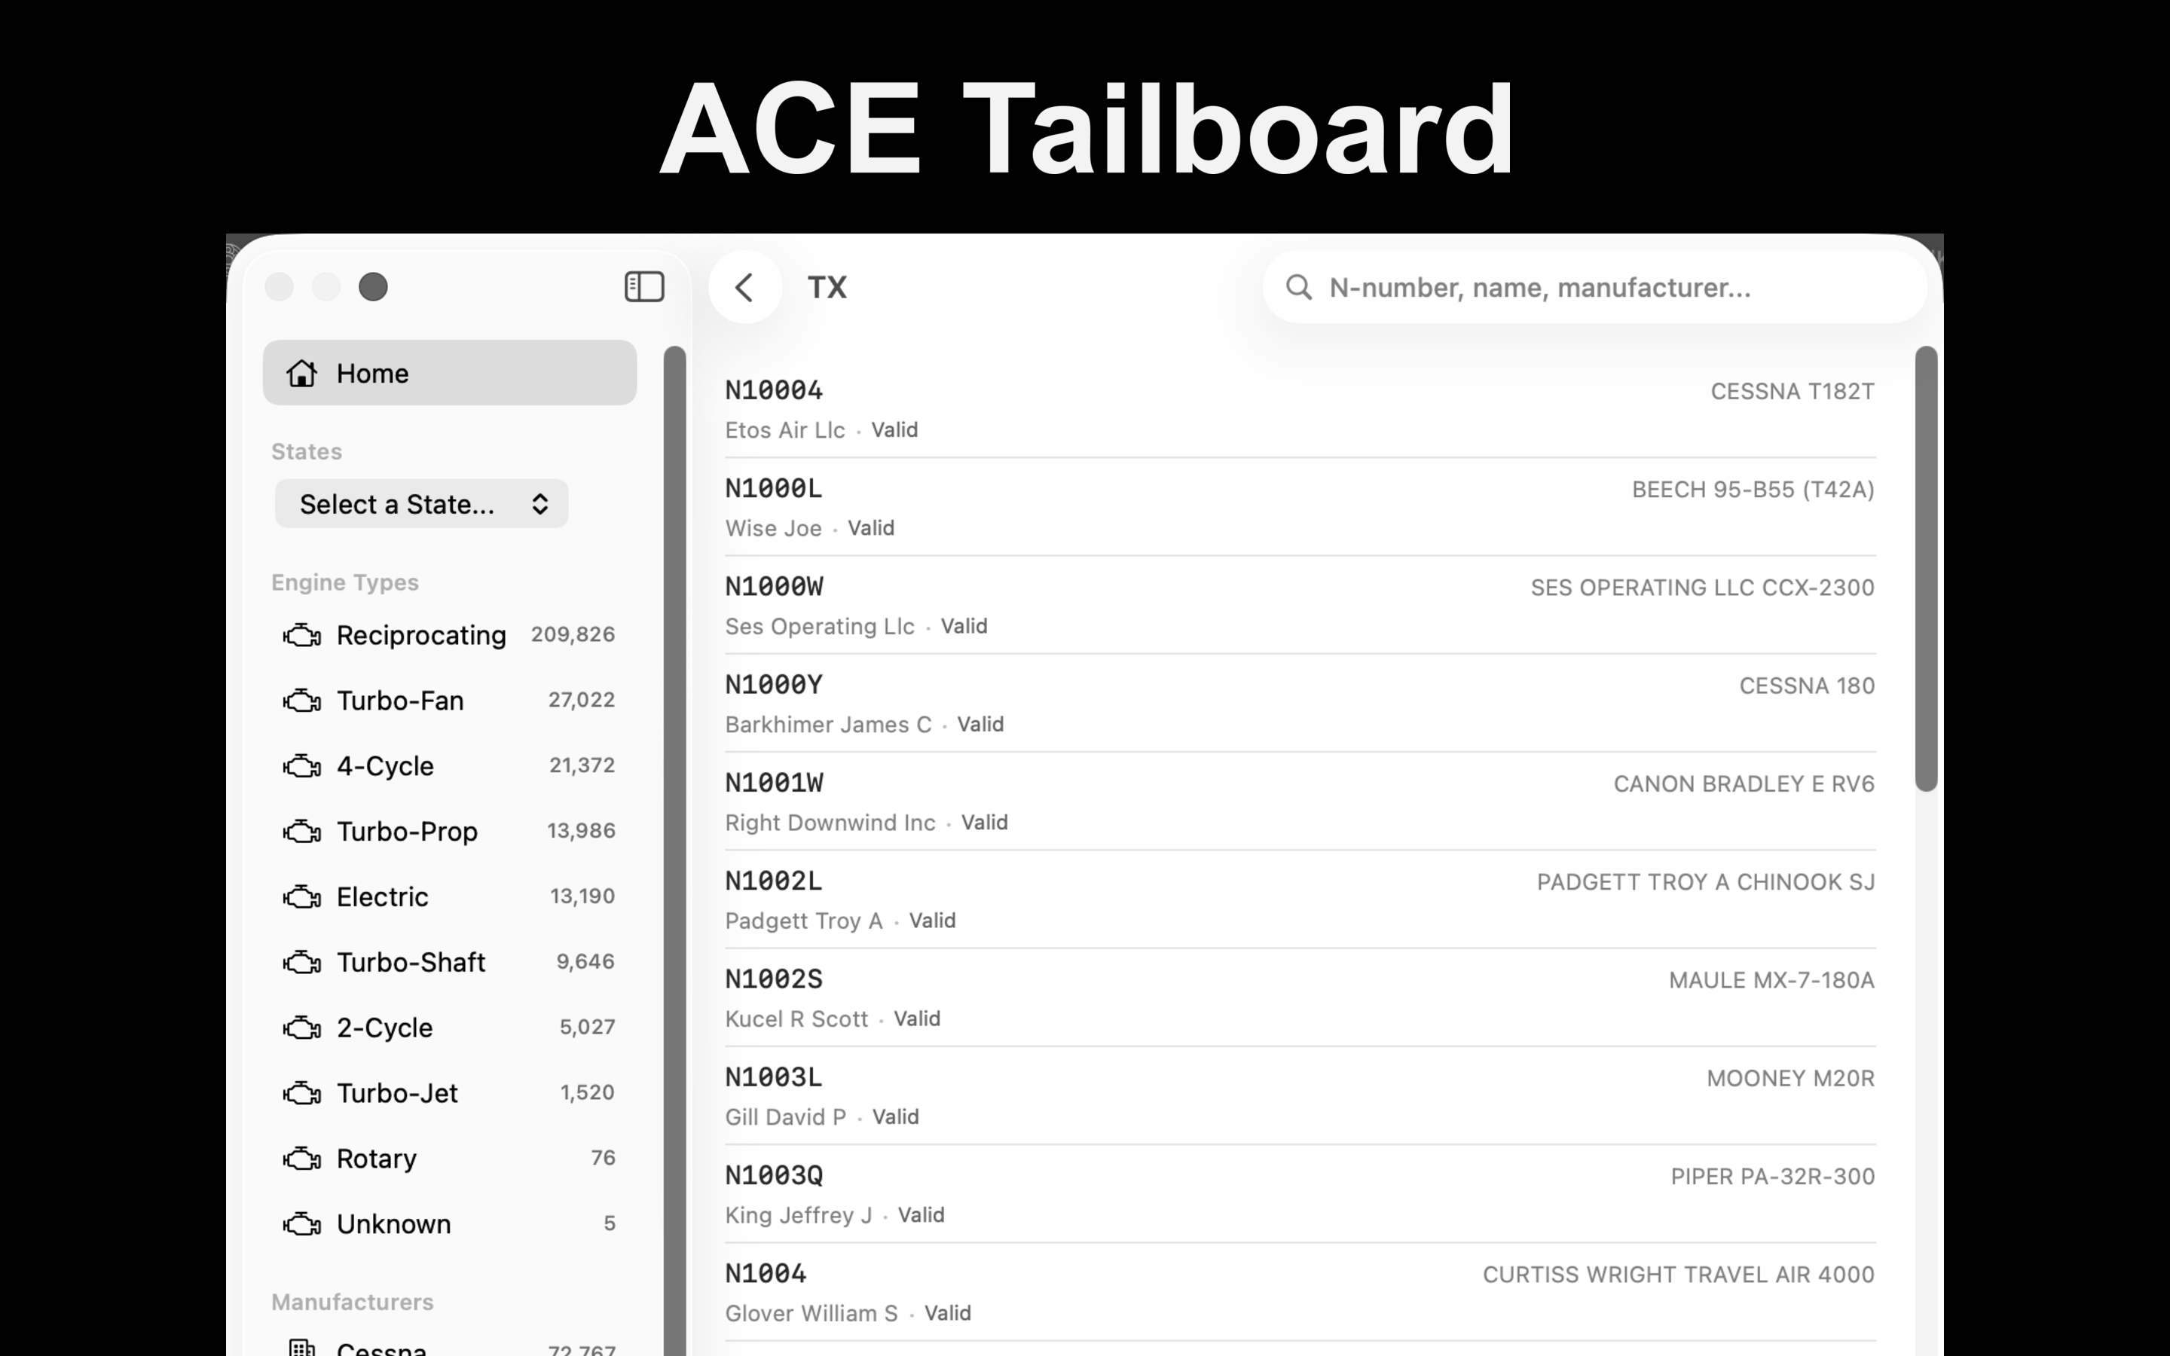Click owner name Wise Joe
Screen dimensions: 2170x1356
(773, 528)
